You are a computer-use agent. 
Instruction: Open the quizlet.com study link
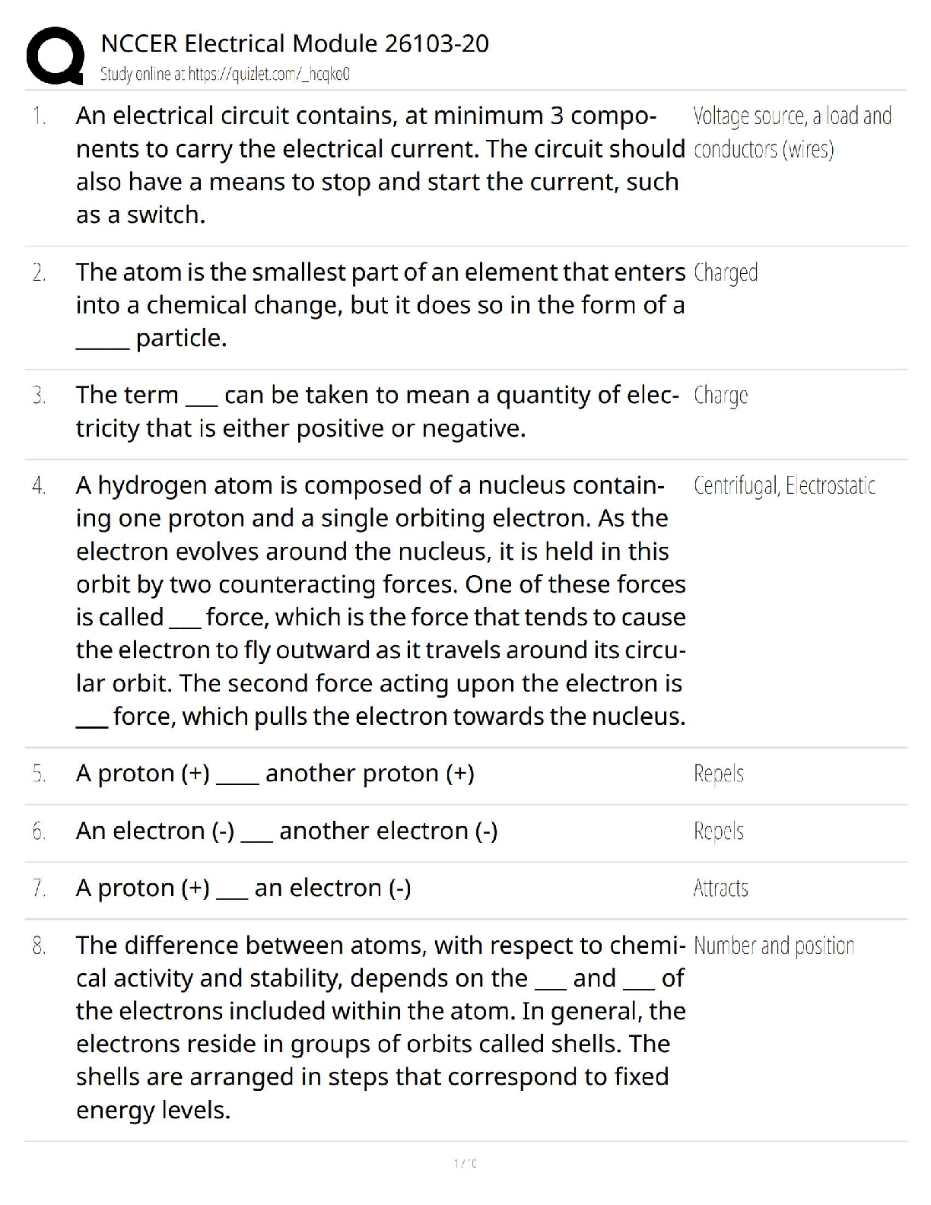(225, 74)
